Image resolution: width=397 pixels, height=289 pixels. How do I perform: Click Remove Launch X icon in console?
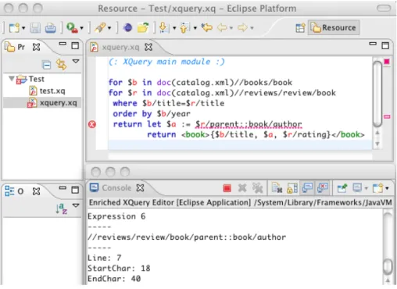pyautogui.click(x=242, y=187)
